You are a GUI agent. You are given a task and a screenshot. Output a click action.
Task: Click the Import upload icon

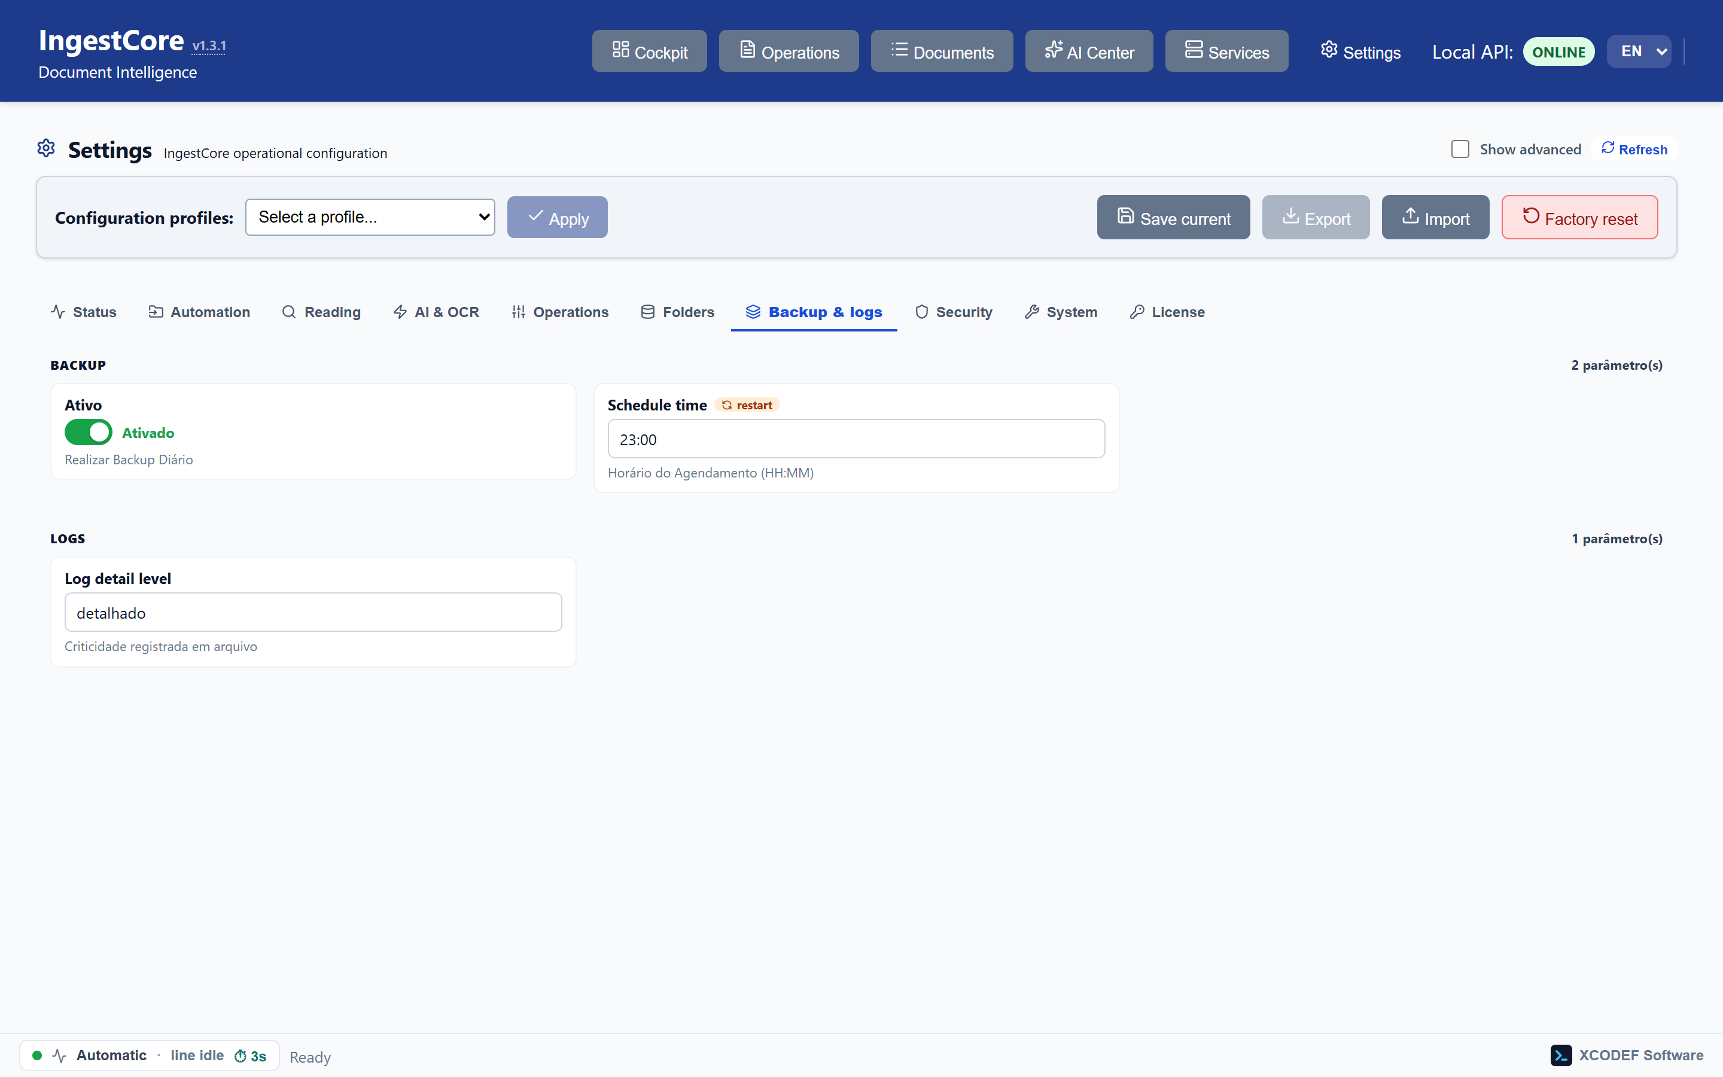pos(1410,216)
